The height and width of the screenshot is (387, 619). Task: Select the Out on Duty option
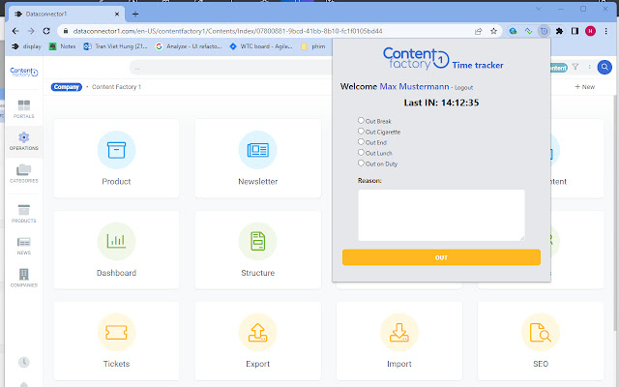click(x=361, y=163)
